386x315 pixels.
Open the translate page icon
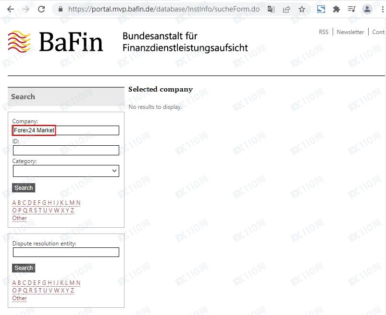pyautogui.click(x=271, y=9)
